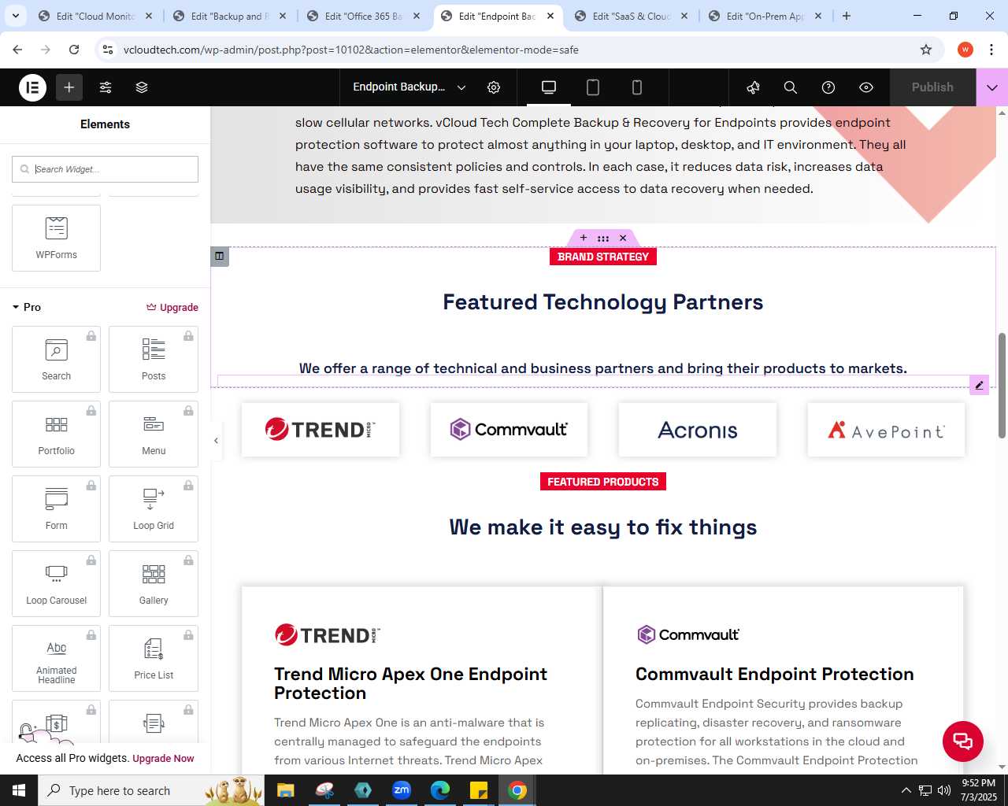Select the Loop Grid pro widget
Image resolution: width=1008 pixels, height=806 pixels.
coord(154,508)
